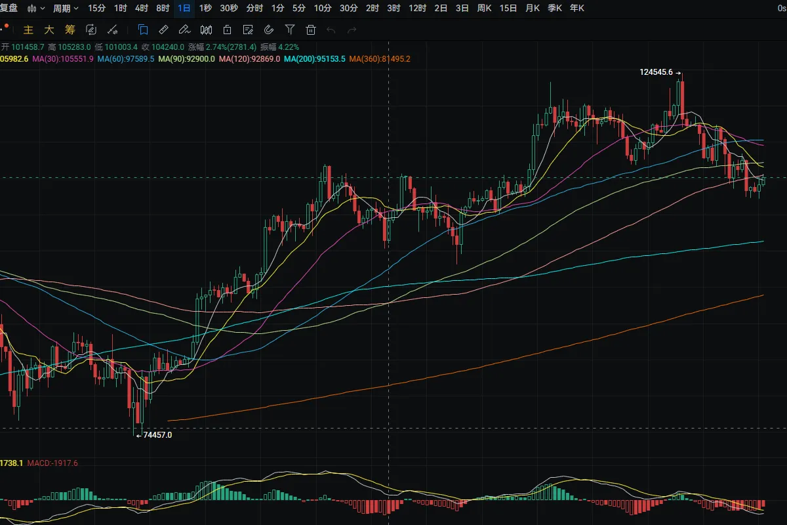
Task: Click the redo arrow icon
Action: 352,30
